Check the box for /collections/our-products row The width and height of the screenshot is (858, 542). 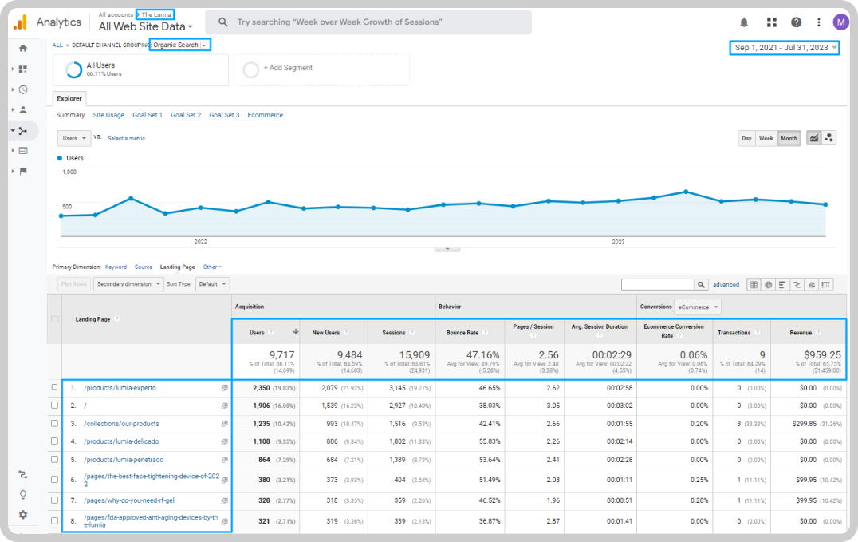pos(54,423)
